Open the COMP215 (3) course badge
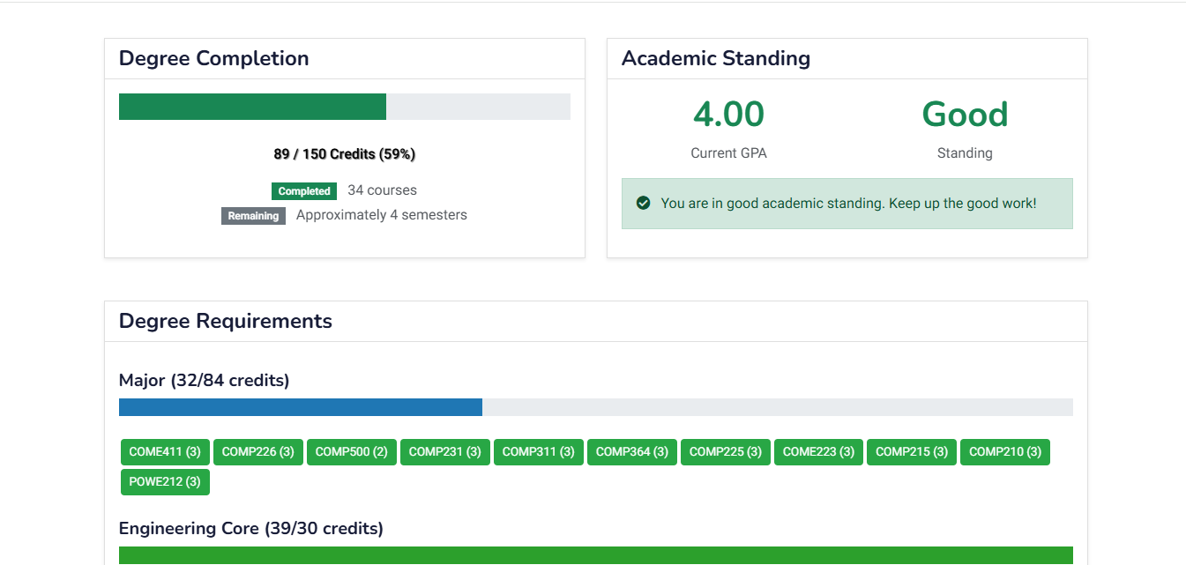 tap(912, 452)
